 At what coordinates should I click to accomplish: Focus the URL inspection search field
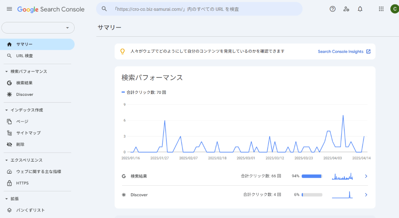(x=199, y=9)
